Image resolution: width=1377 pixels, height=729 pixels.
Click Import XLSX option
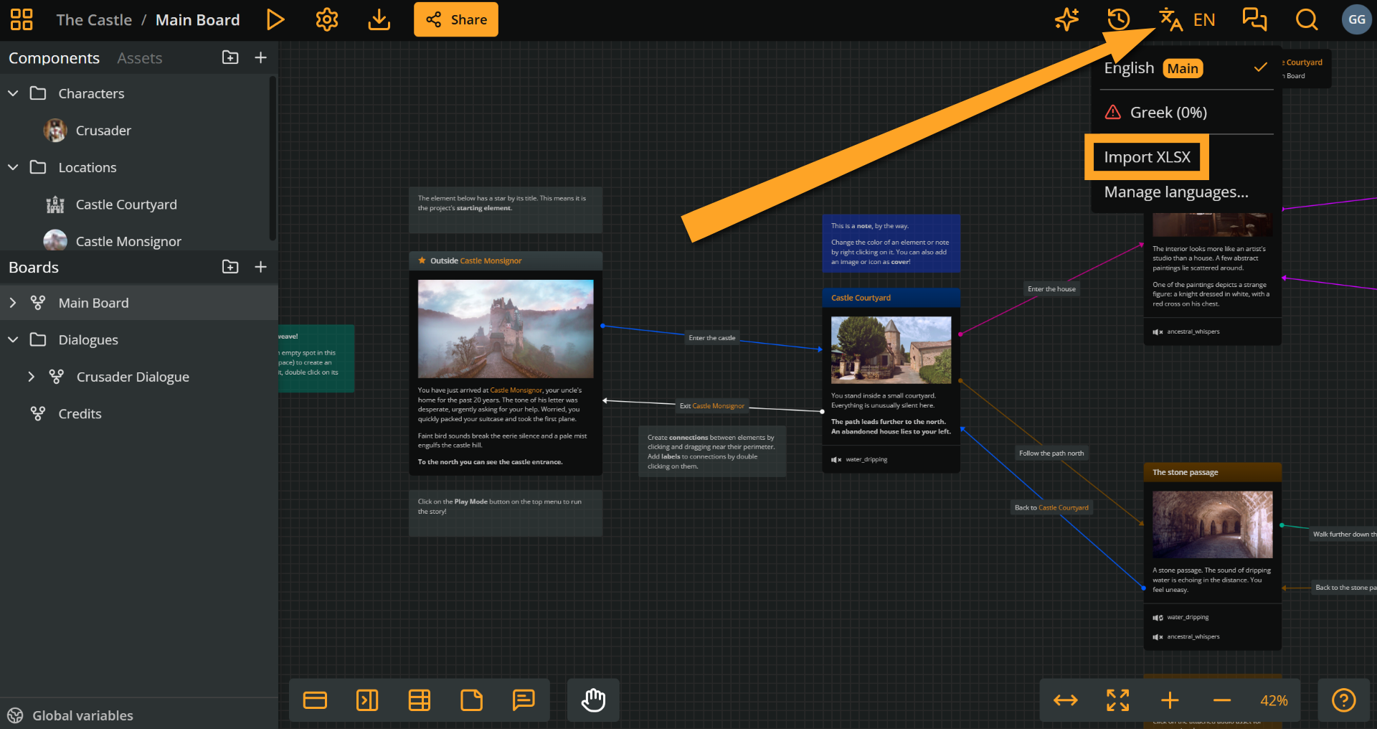tap(1147, 157)
